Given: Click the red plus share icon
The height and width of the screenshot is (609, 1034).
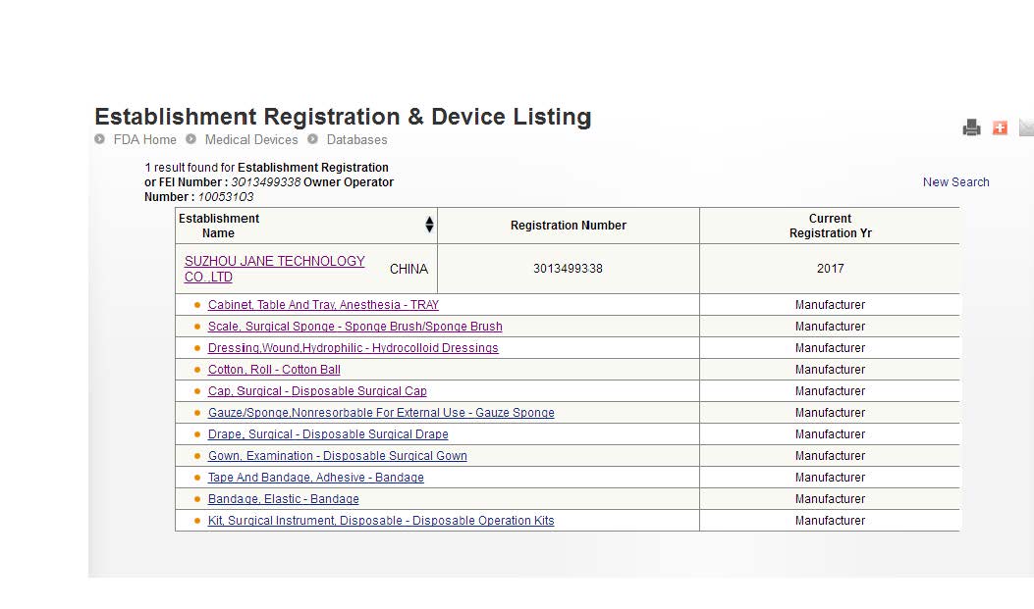Looking at the screenshot, I should tap(1000, 127).
